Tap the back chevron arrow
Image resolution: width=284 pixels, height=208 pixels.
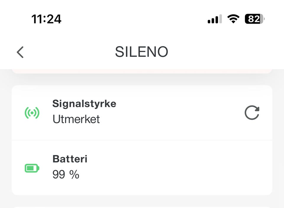[20, 52]
